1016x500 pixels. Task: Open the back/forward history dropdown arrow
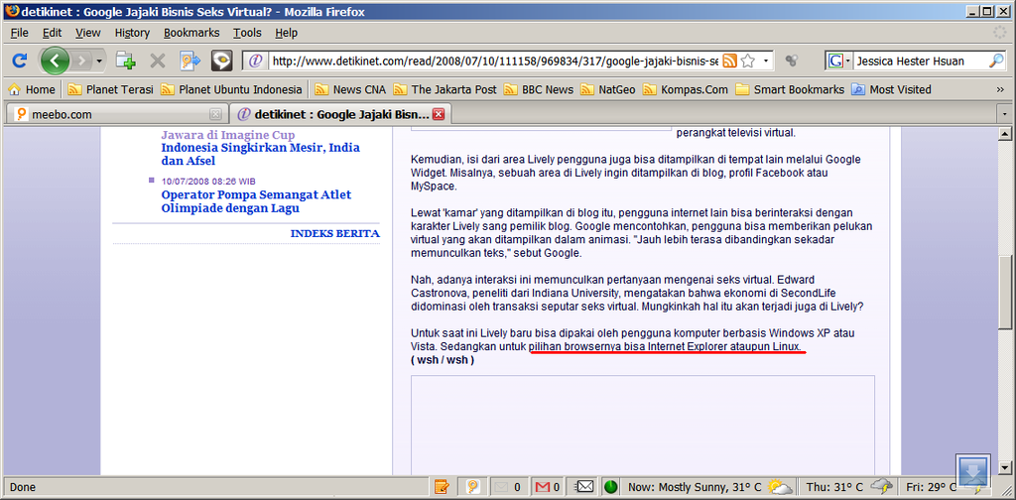(x=99, y=61)
